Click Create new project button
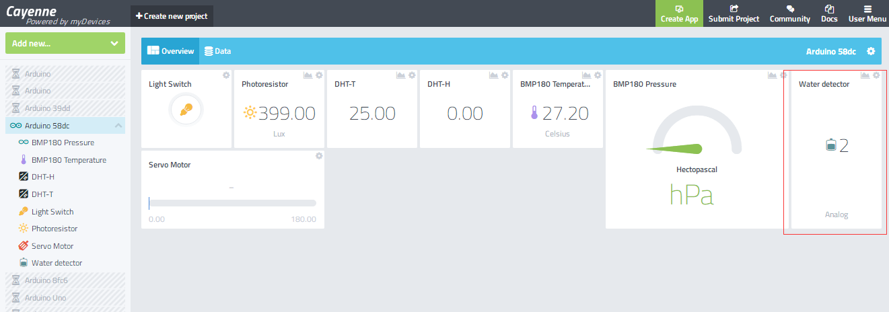This screenshot has width=889, height=312. pos(172,15)
